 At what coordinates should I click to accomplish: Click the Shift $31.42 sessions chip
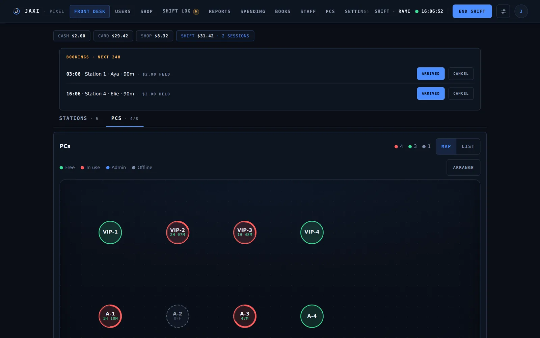(215, 36)
